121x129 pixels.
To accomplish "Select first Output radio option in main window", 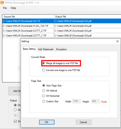I will click(x=15, y=105).
